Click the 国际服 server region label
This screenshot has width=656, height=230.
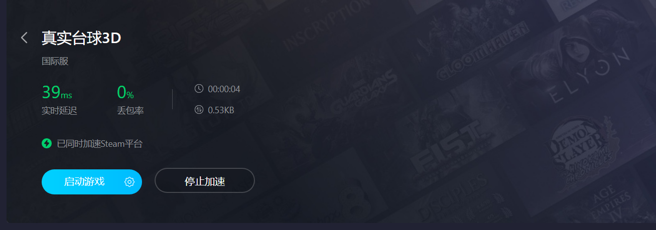tap(55, 62)
